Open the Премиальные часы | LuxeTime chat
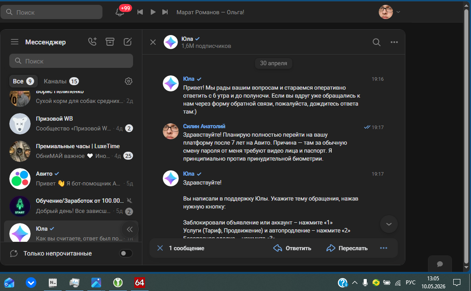This screenshot has width=471, height=291. pos(71,151)
